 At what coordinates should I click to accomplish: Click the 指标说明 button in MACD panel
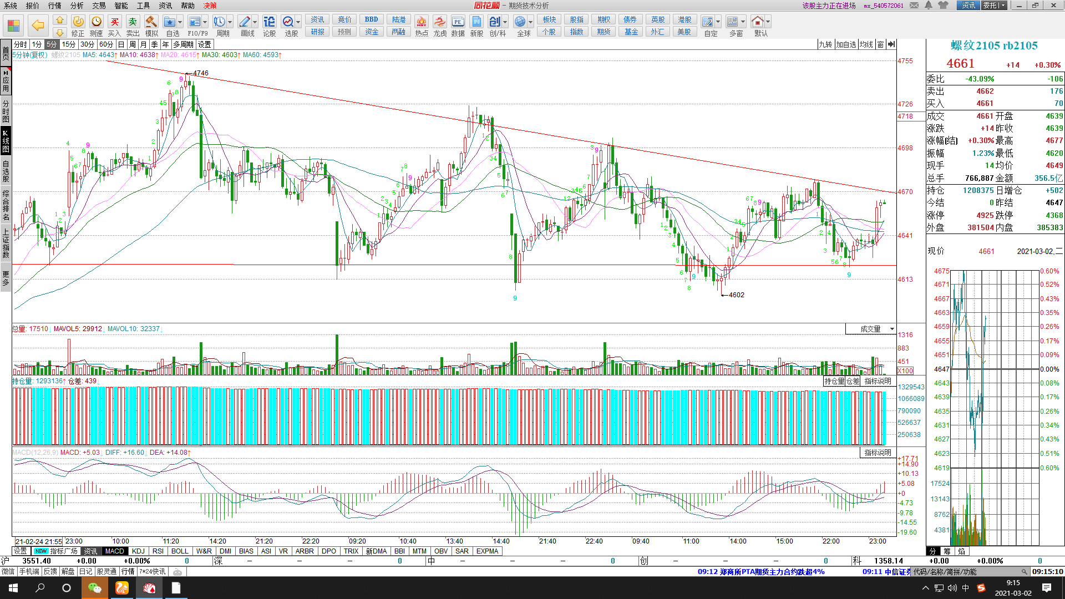tap(878, 453)
